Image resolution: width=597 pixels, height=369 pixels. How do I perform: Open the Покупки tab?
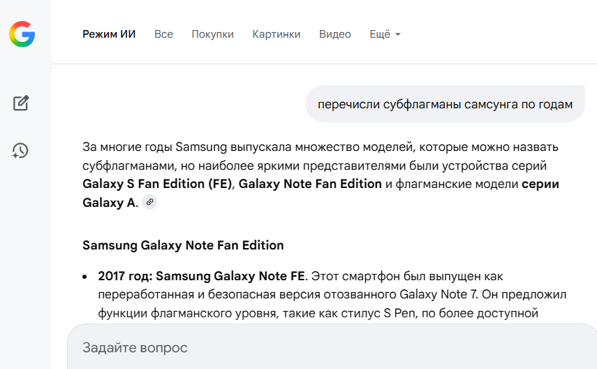coord(212,34)
